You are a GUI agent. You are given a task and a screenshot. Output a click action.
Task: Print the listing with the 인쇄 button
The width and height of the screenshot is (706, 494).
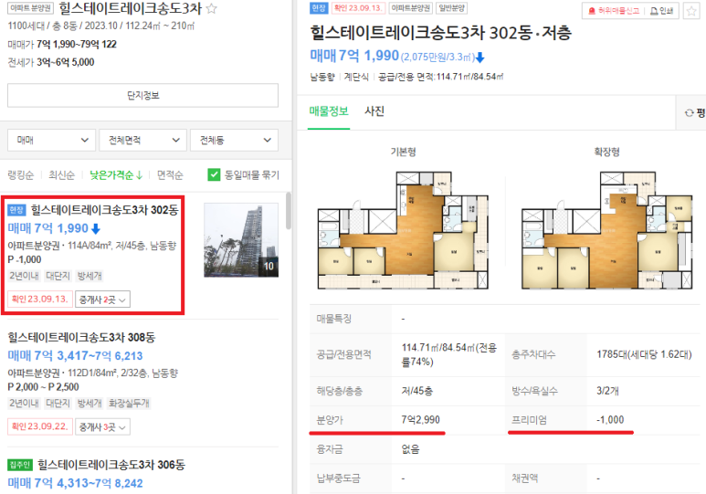coord(662,11)
